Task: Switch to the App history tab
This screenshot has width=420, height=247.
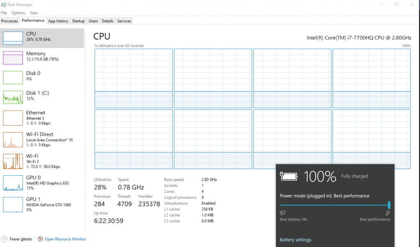Action: pyautogui.click(x=58, y=21)
